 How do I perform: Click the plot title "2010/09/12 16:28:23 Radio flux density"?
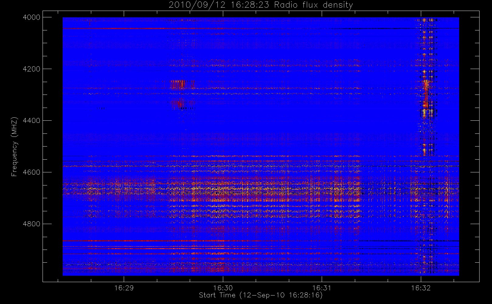coord(261,5)
